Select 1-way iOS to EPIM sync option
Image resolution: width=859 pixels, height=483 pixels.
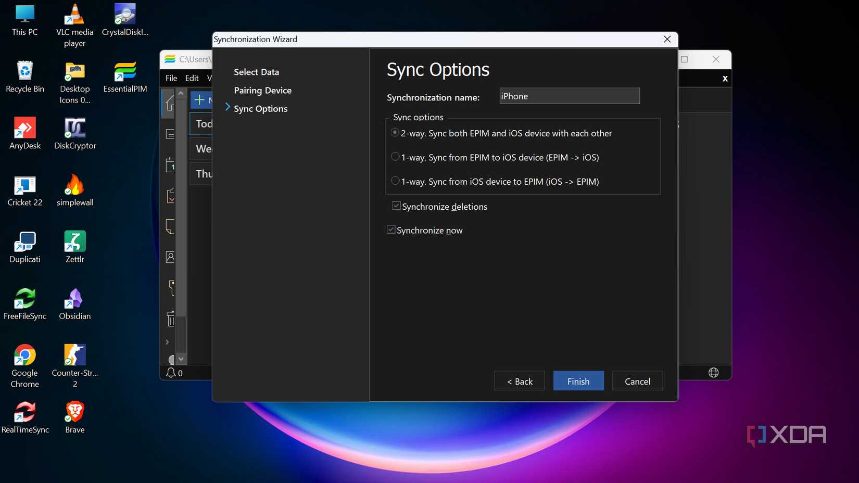(x=395, y=181)
